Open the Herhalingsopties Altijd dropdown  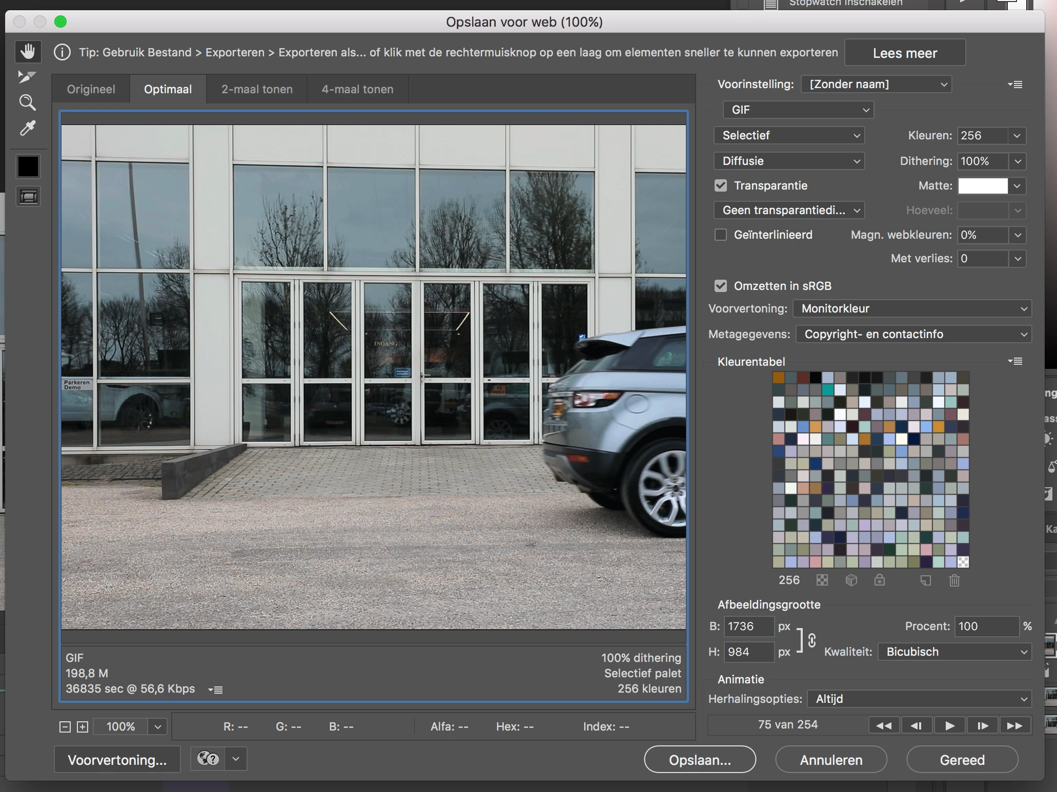click(x=920, y=699)
